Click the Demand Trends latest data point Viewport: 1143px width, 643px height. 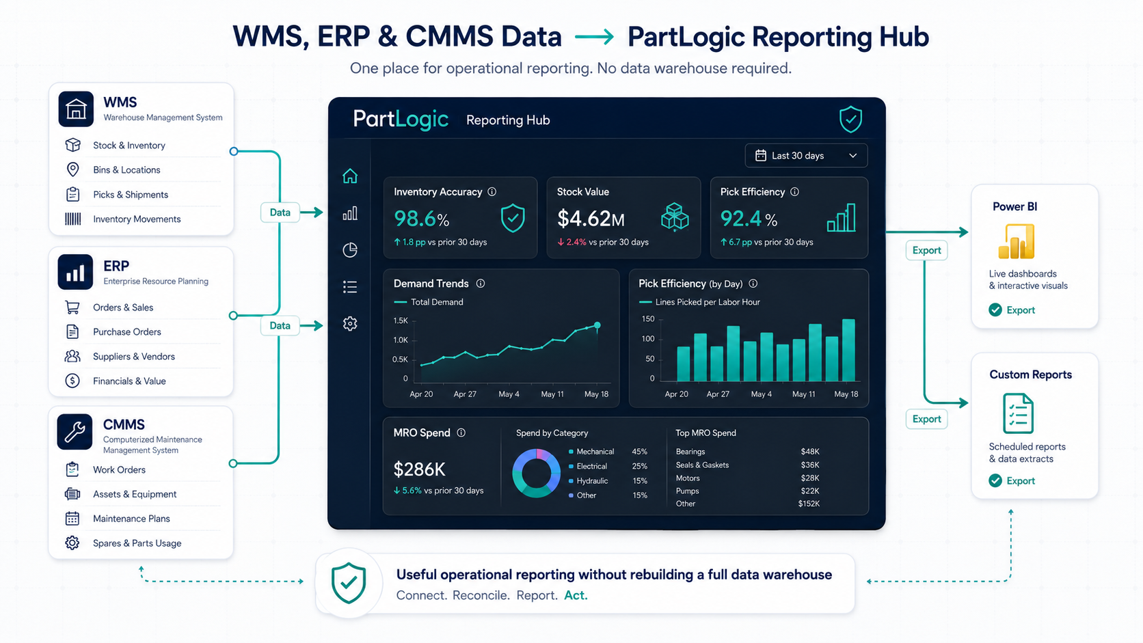tap(597, 325)
